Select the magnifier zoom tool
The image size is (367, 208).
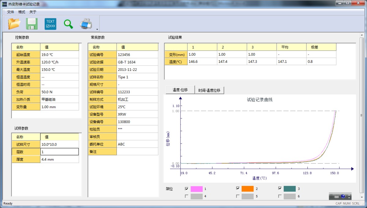[x=68, y=24]
